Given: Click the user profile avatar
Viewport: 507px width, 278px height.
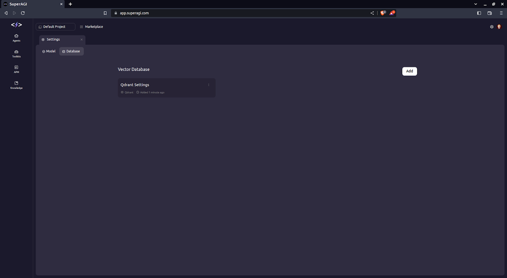Looking at the screenshot, I should [499, 27].
